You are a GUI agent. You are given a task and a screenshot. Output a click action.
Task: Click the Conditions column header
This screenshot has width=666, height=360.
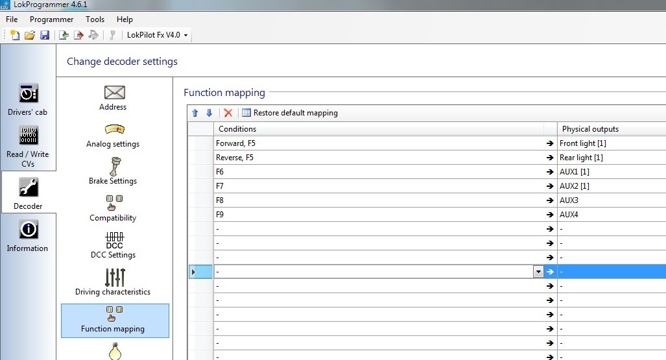click(379, 129)
